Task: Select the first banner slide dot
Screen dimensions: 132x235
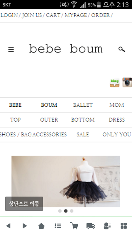Action: 60,211
